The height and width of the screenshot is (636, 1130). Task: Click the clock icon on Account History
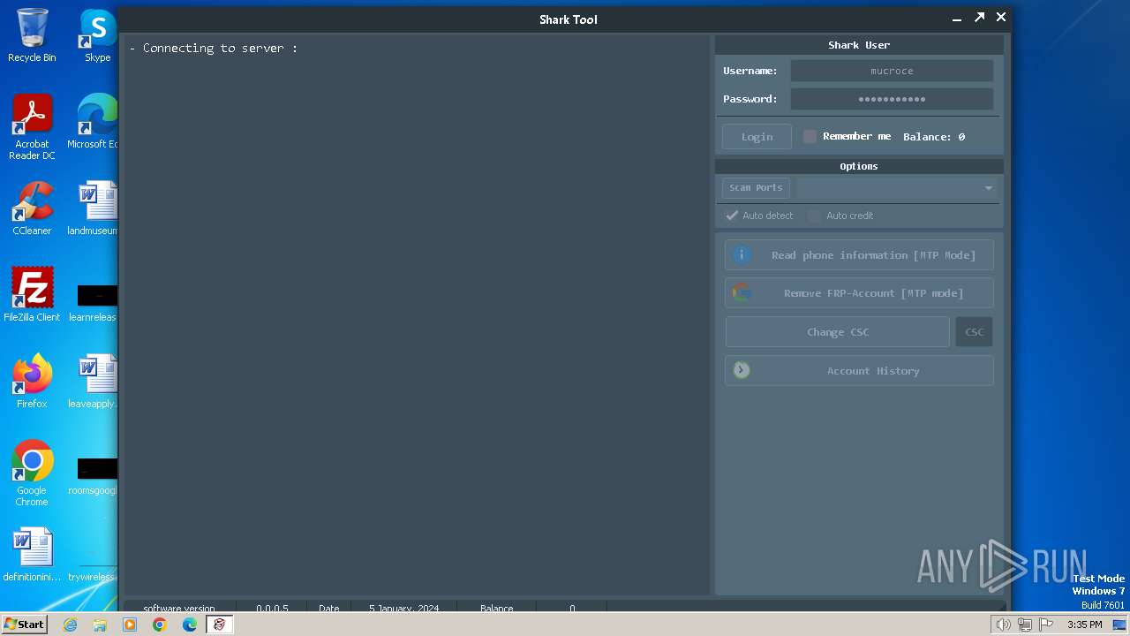pyautogui.click(x=742, y=370)
